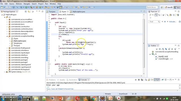This screenshot has width=181, height=101.
Task: Select MyException.java in Package Explorer
Action: point(20,41)
